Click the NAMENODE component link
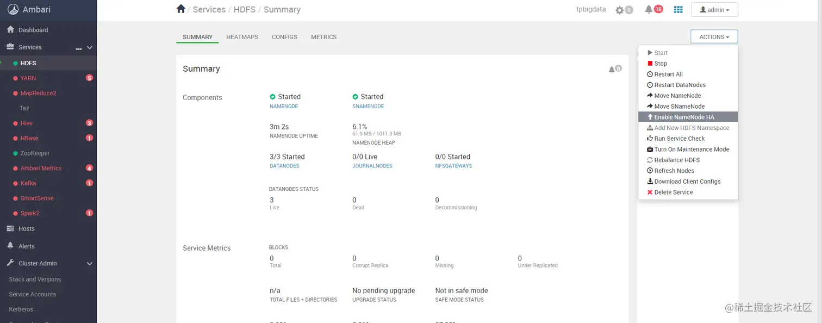822x323 pixels. 284,107
